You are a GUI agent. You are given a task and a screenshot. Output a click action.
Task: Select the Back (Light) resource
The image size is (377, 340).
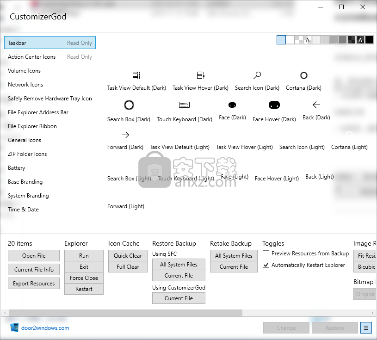coord(320,177)
